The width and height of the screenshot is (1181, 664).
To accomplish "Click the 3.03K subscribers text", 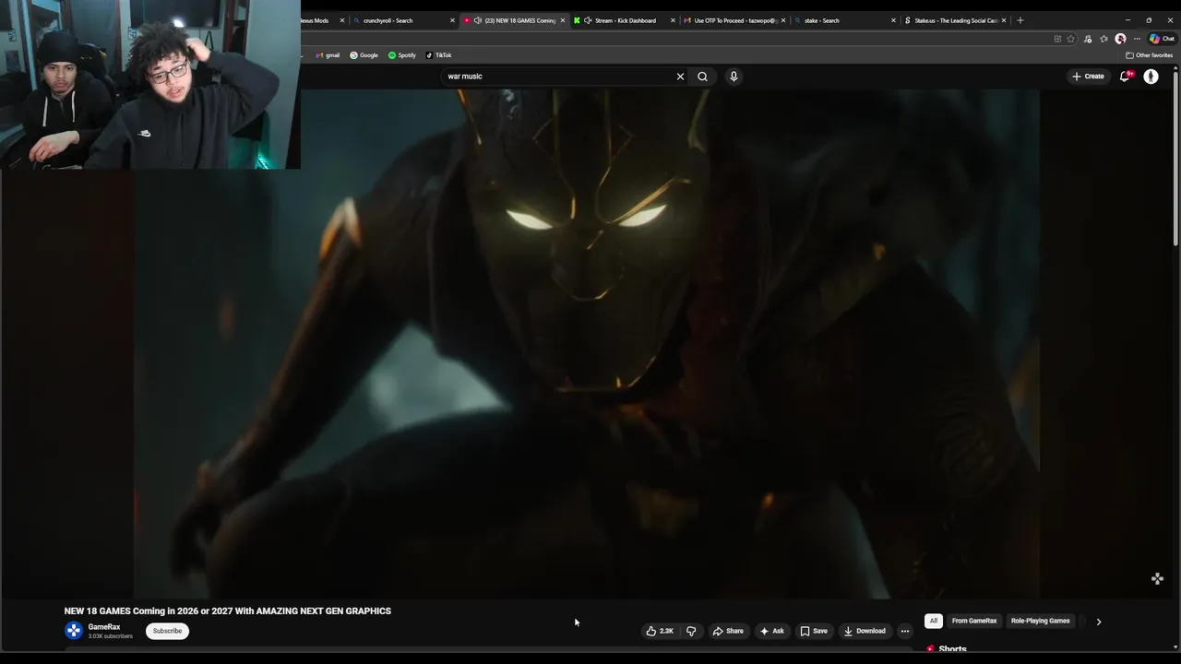I will (111, 636).
